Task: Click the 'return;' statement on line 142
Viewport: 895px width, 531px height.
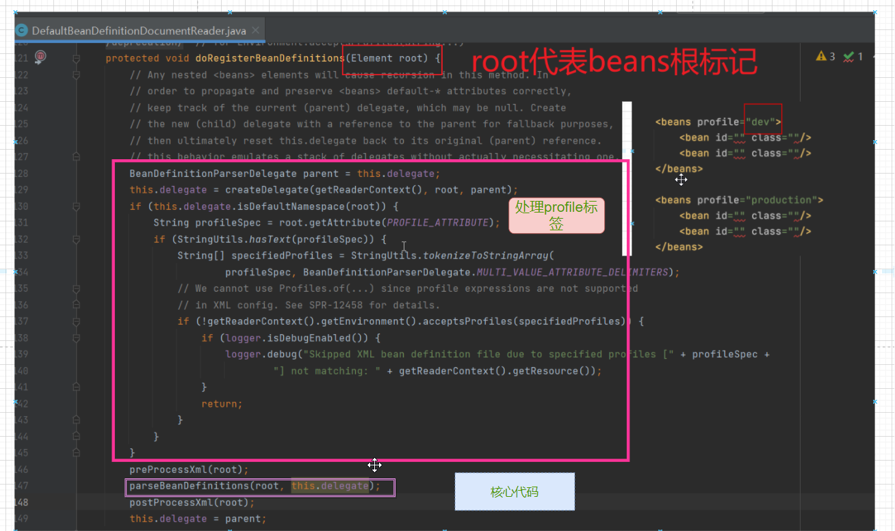Action: [222, 404]
